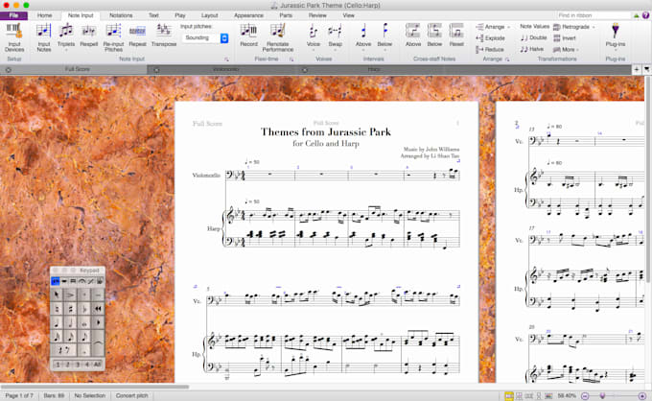Open the Voice dropdown

click(x=314, y=50)
